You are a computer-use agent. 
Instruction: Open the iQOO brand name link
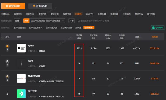click(x=30, y=61)
